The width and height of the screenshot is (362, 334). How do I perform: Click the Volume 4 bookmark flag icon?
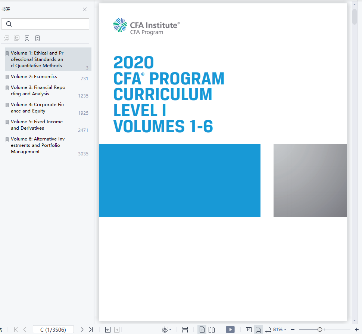point(7,105)
